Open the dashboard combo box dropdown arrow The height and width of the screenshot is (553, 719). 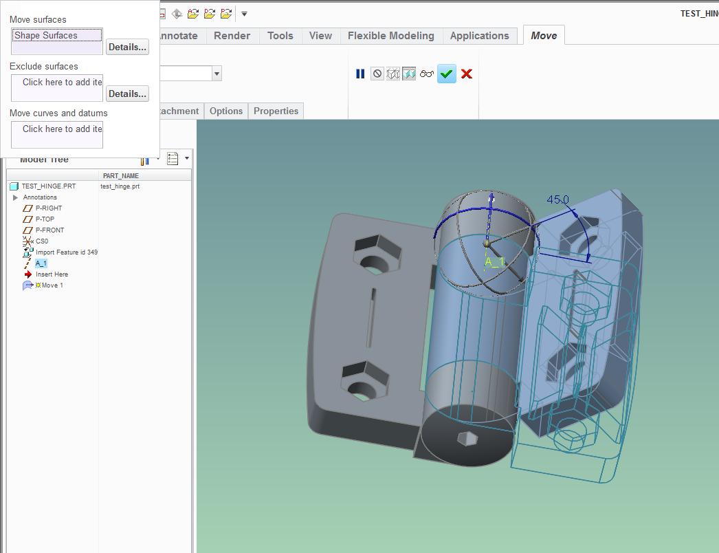click(x=217, y=74)
